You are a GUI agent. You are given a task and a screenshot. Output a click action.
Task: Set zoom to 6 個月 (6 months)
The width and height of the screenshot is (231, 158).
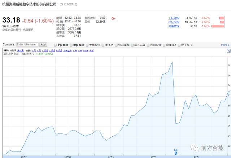click(59, 51)
